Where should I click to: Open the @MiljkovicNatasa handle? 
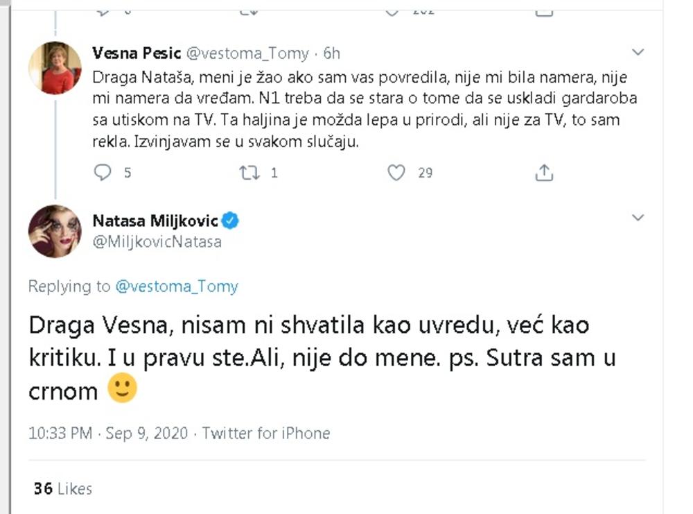point(157,242)
